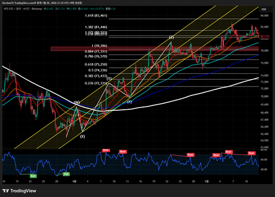Screen dimensions: 275x197
Task: Click the red current price tag 80,319
Action: click(x=264, y=37)
